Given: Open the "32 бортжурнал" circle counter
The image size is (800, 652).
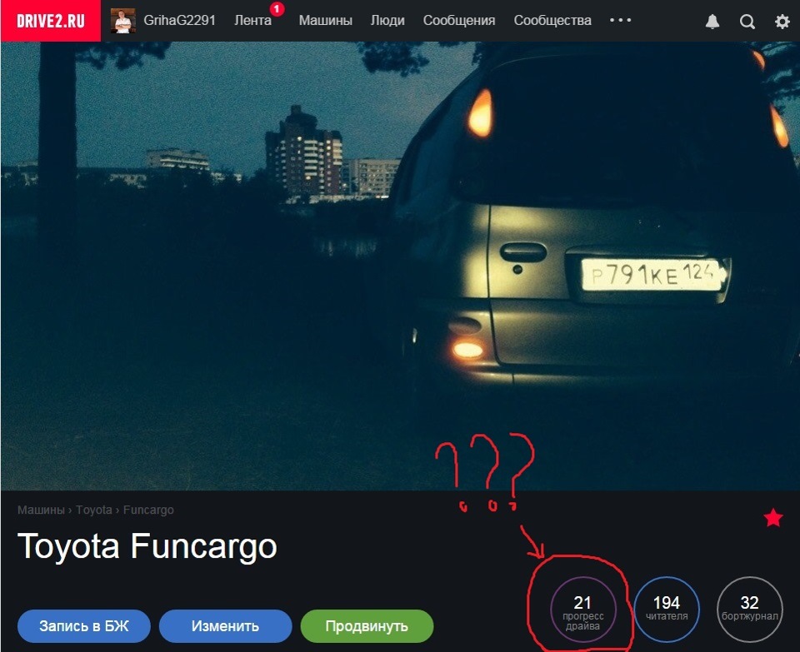Looking at the screenshot, I should click(x=749, y=610).
